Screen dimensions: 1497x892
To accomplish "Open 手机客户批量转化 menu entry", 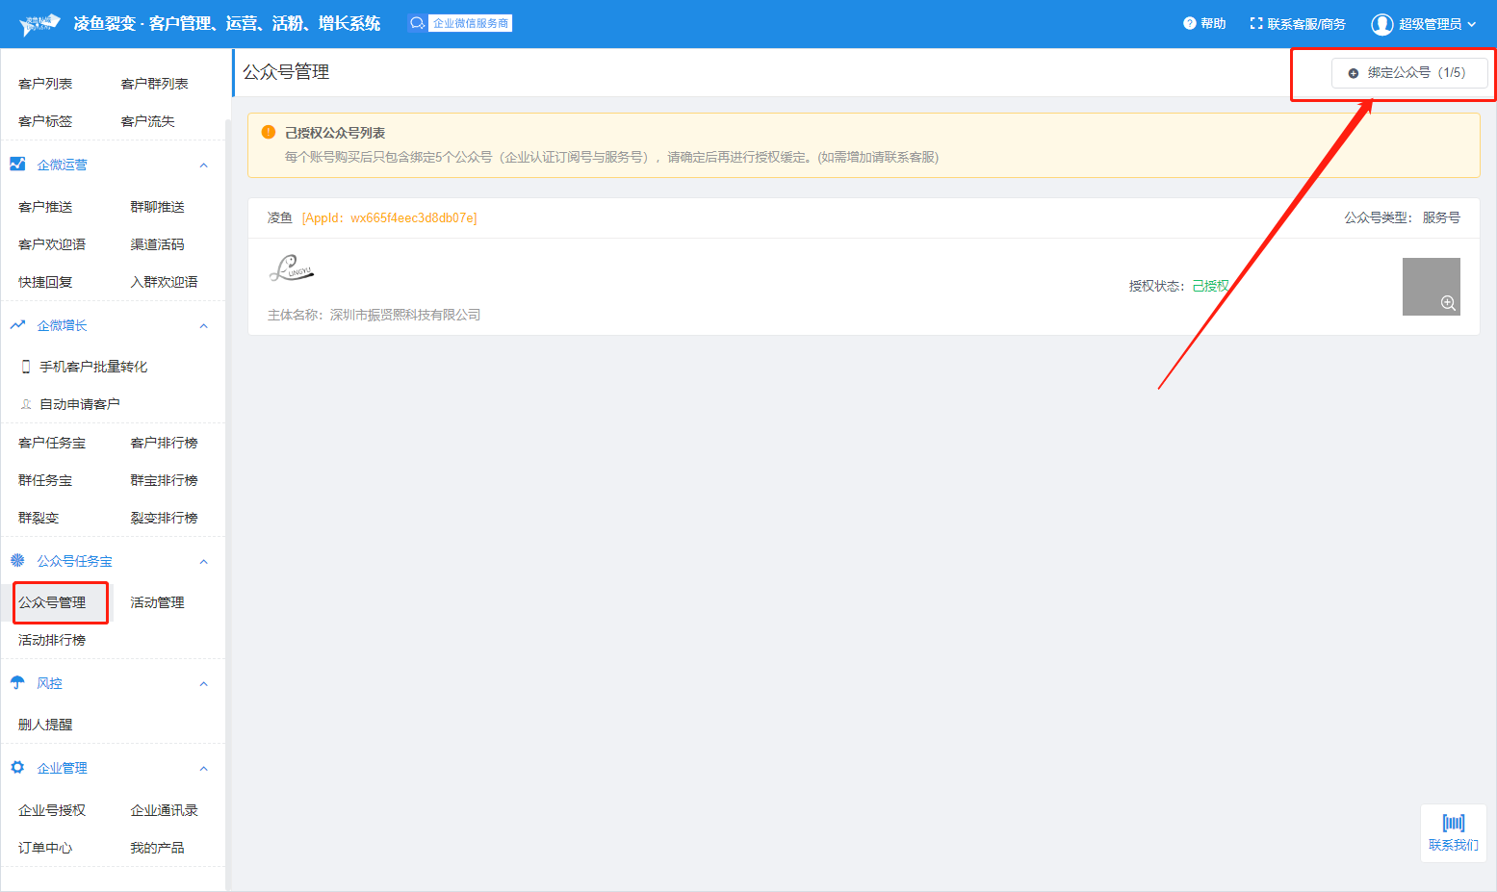I will (x=92, y=367).
